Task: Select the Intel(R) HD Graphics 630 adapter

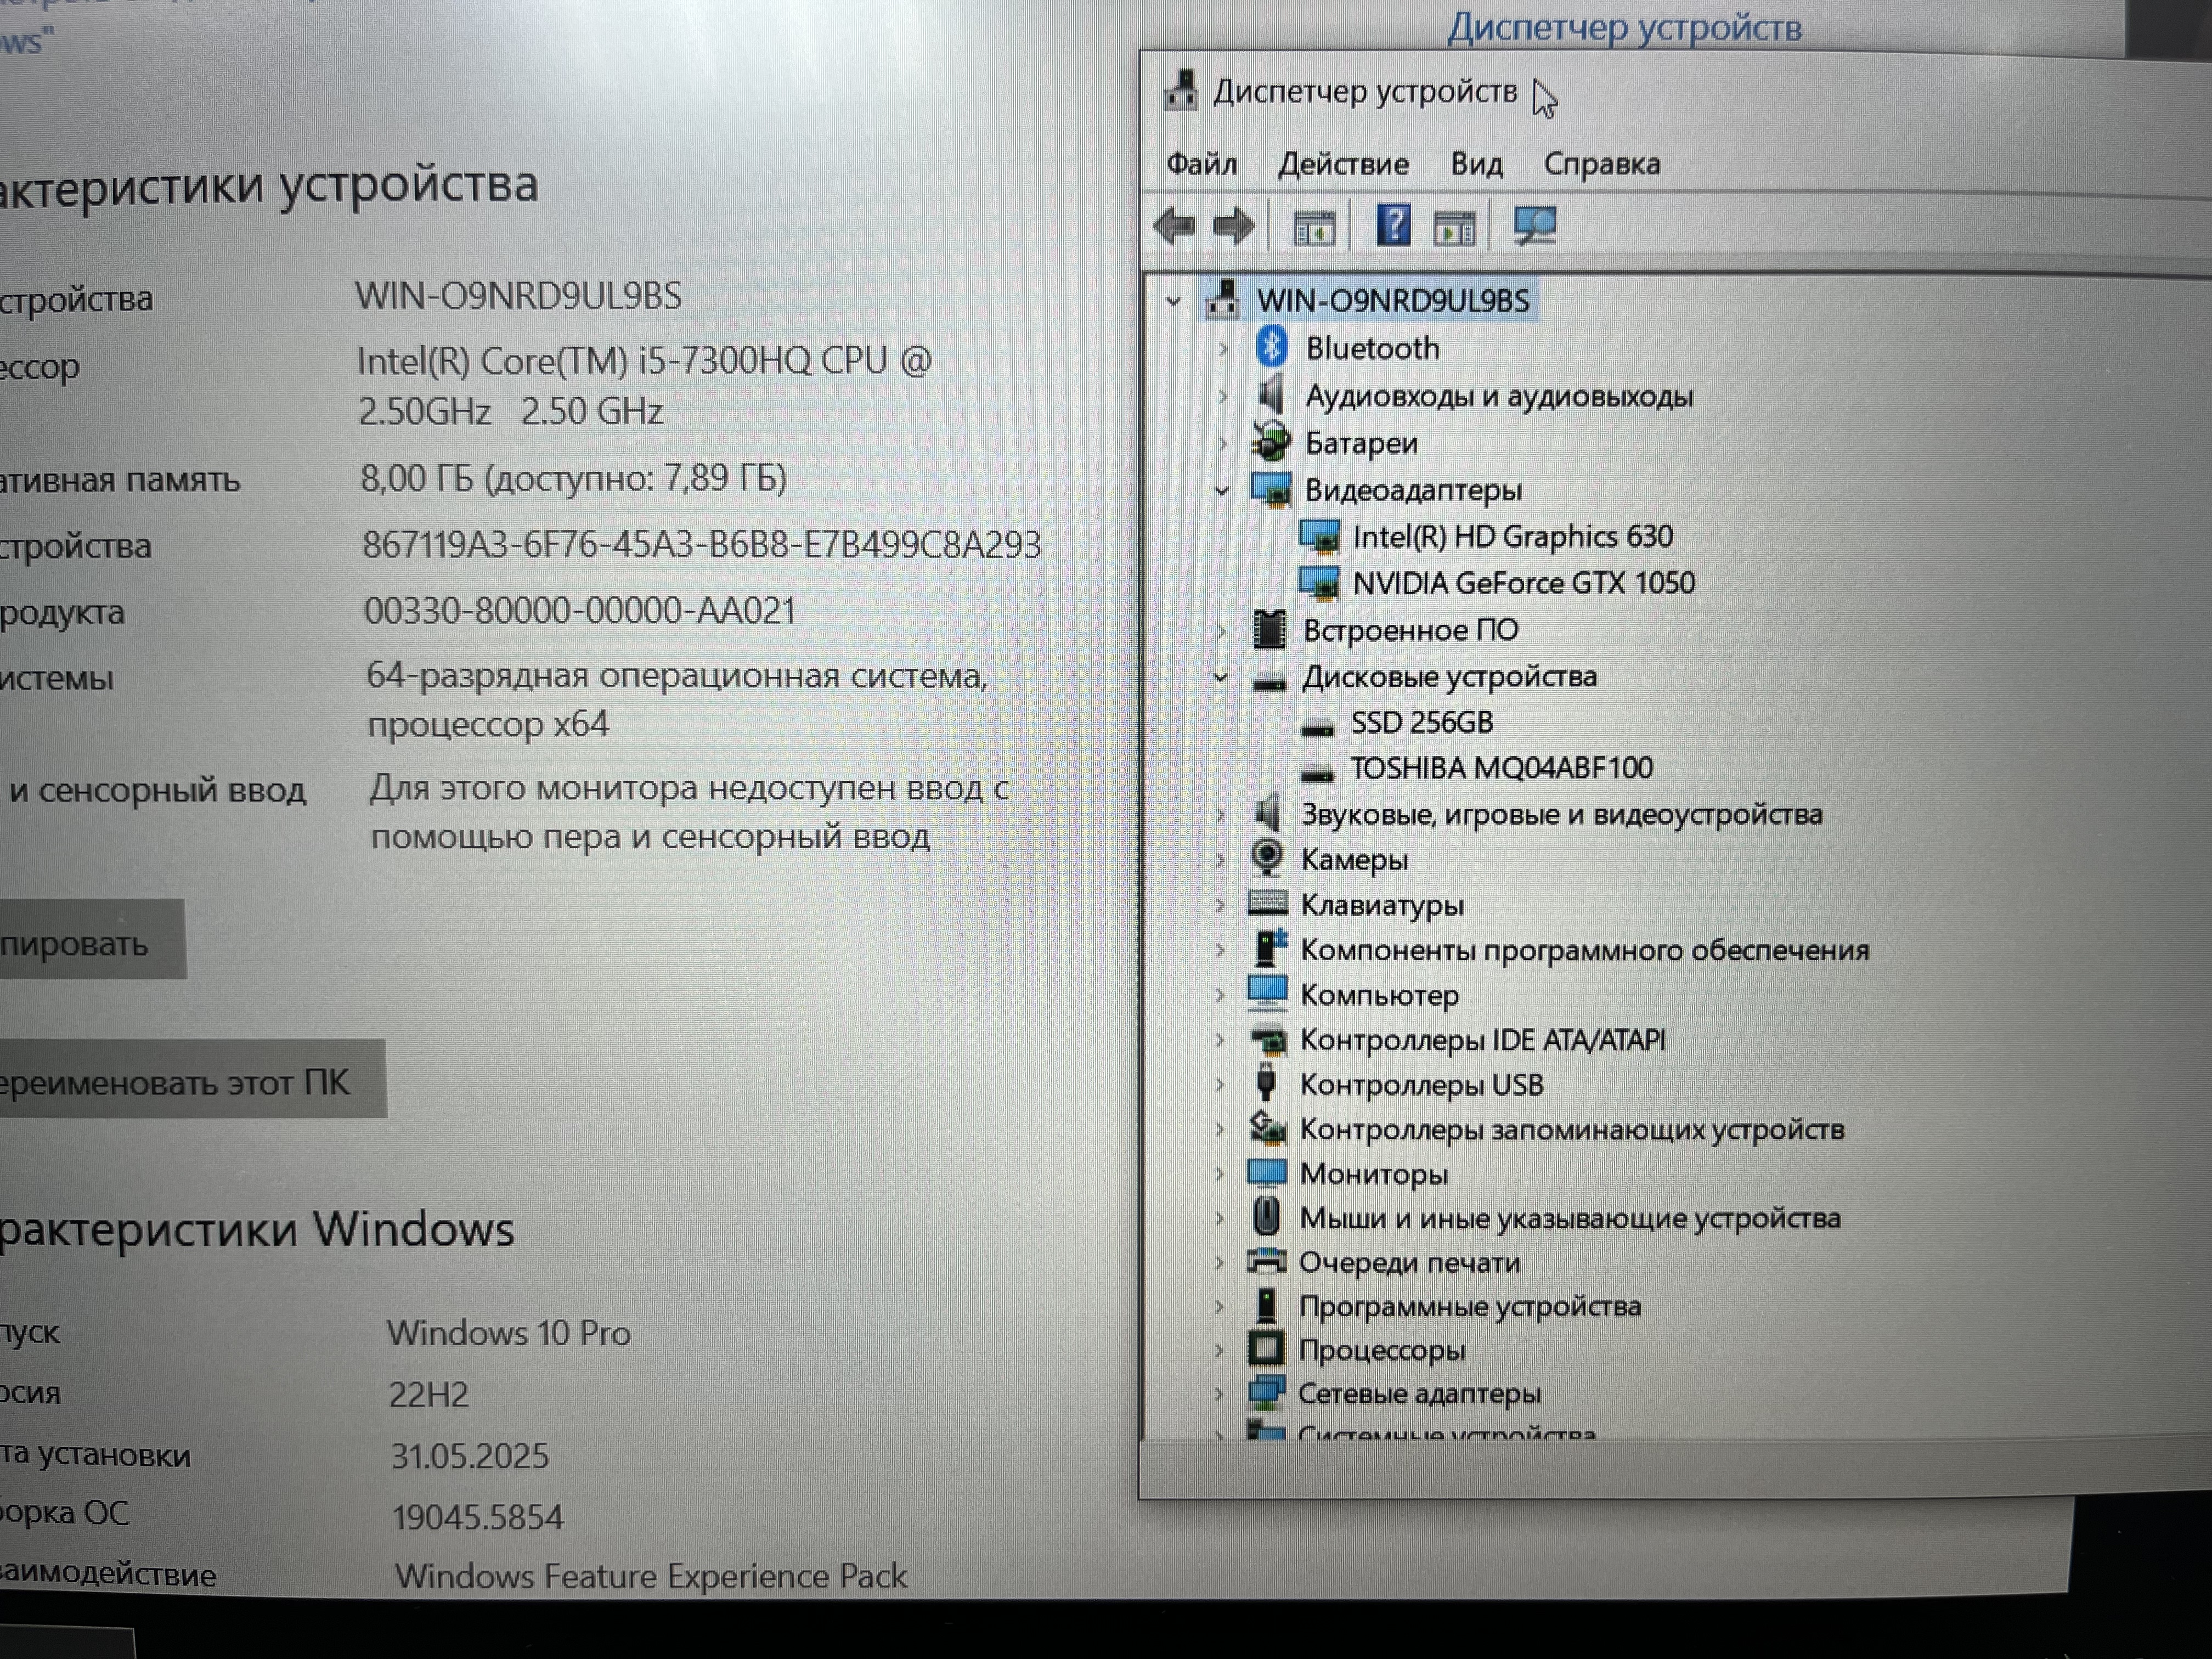Action: pyautogui.click(x=1512, y=537)
